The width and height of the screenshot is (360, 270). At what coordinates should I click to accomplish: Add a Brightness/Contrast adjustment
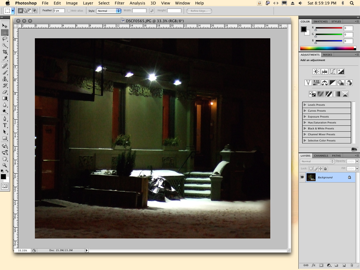coord(316,71)
